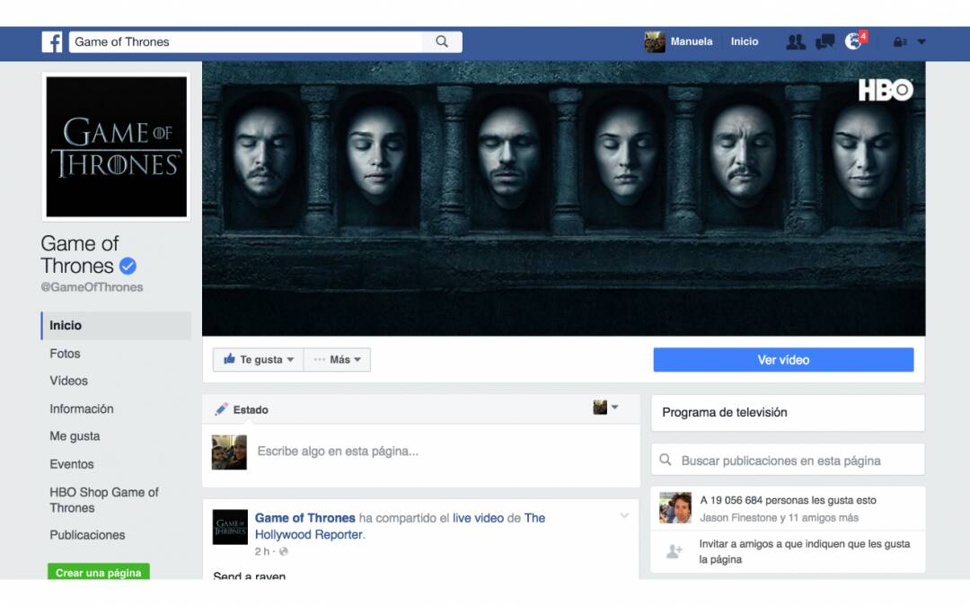Open the post-as identity selector dropdown
This screenshot has width=970, height=606.
click(x=605, y=407)
